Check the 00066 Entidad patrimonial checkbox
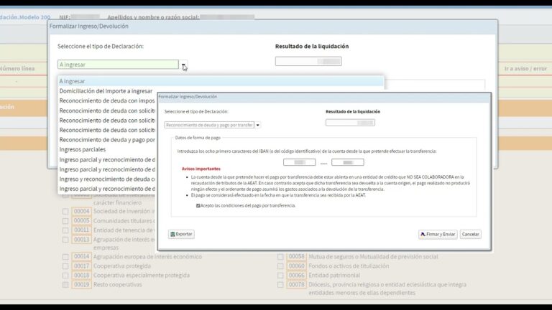Viewport: 552px width, 310px height. click(280, 276)
